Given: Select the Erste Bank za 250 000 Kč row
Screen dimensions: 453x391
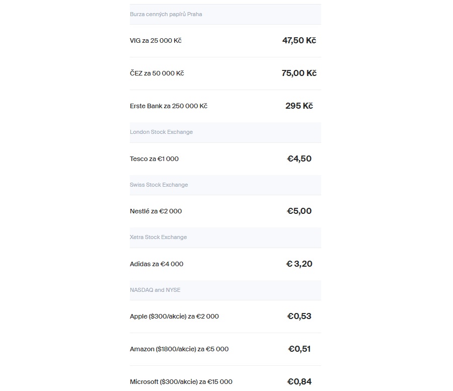Looking at the screenshot, I should click(225, 106).
